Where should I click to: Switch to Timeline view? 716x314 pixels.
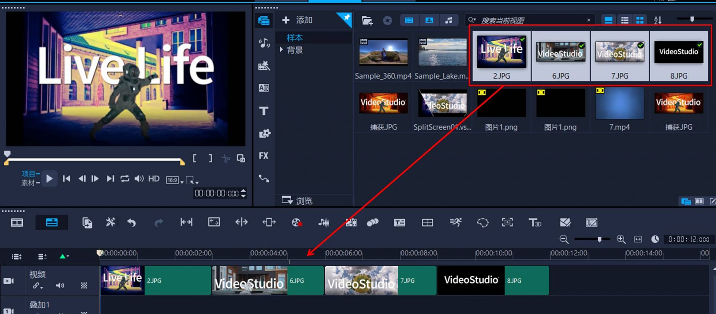(x=52, y=223)
